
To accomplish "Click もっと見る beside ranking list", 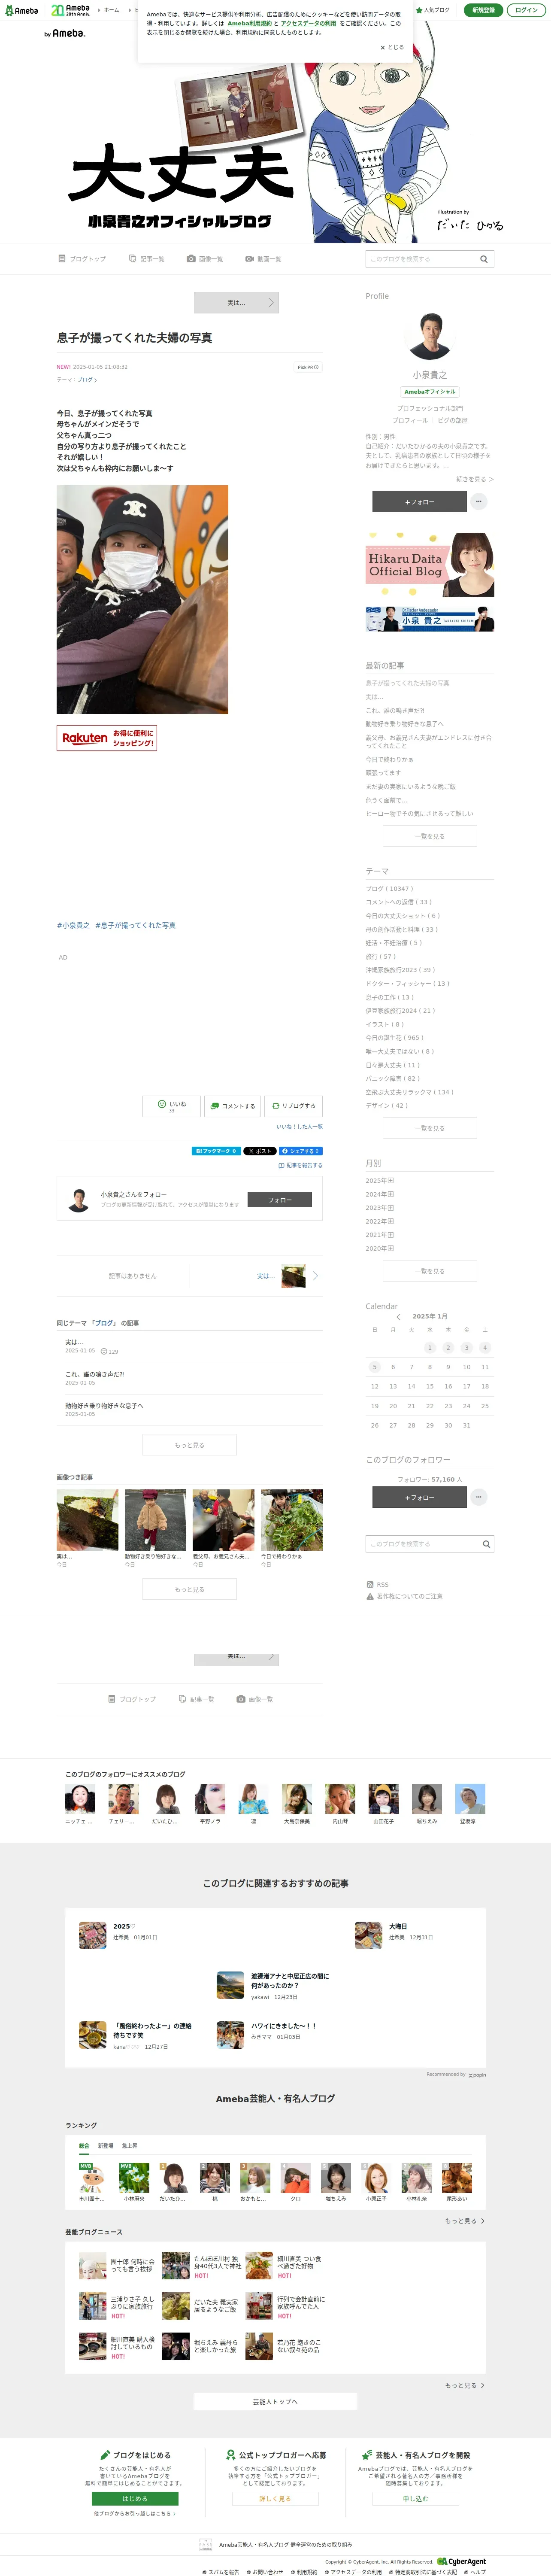I will click(x=465, y=2221).
